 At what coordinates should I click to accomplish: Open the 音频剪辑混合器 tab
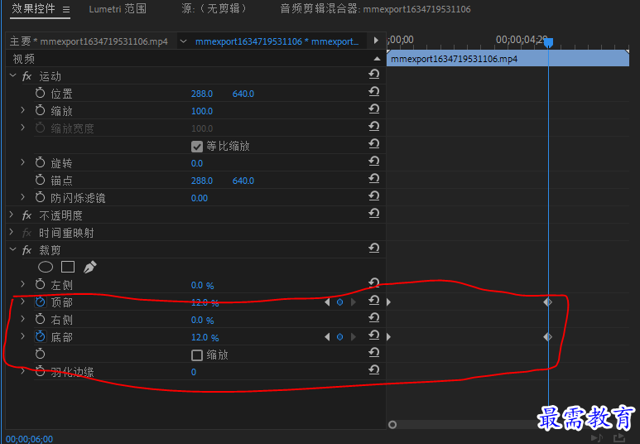click(x=375, y=9)
